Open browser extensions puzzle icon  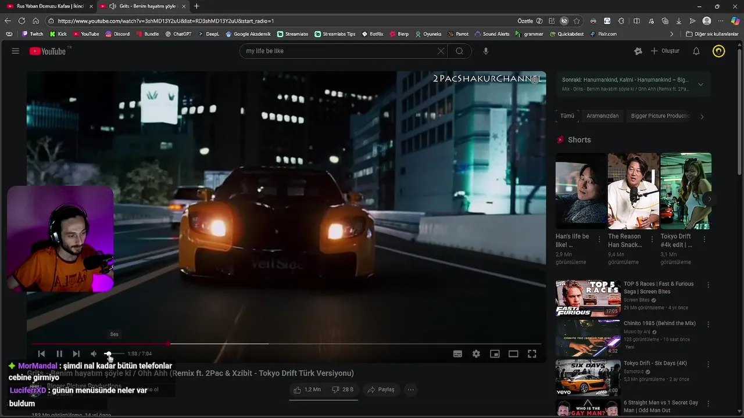[x=621, y=21]
